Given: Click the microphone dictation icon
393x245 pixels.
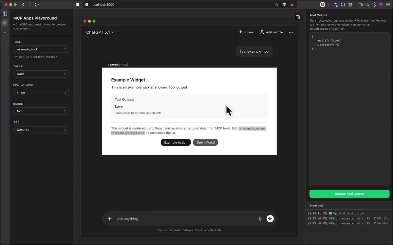Looking at the screenshot, I should 260,219.
